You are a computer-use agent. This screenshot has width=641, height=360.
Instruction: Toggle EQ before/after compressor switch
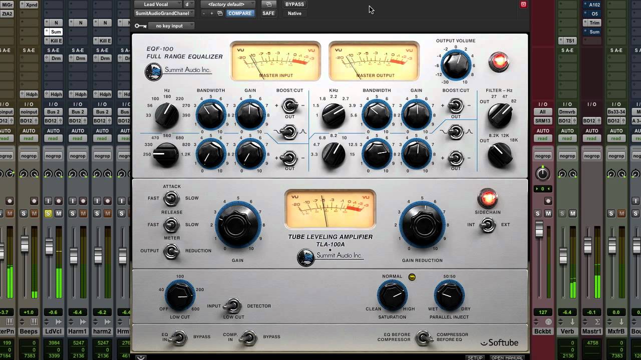[424, 338]
